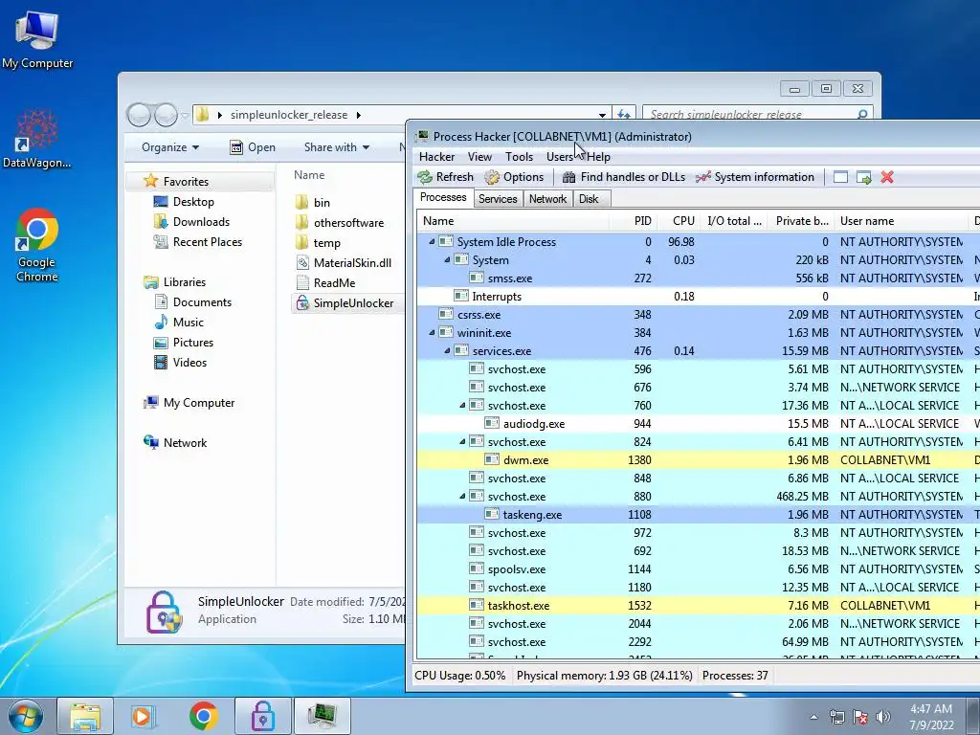Open Recent Places in navigation pane
Screen dimensions: 980x735
[x=197, y=242]
